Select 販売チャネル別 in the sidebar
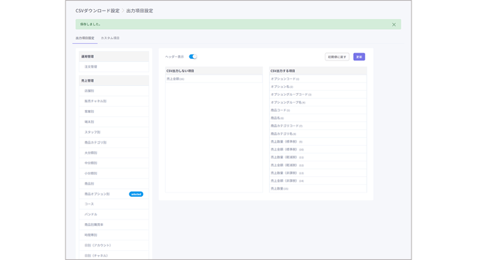Image resolution: width=477 pixels, height=260 pixels. point(114,102)
